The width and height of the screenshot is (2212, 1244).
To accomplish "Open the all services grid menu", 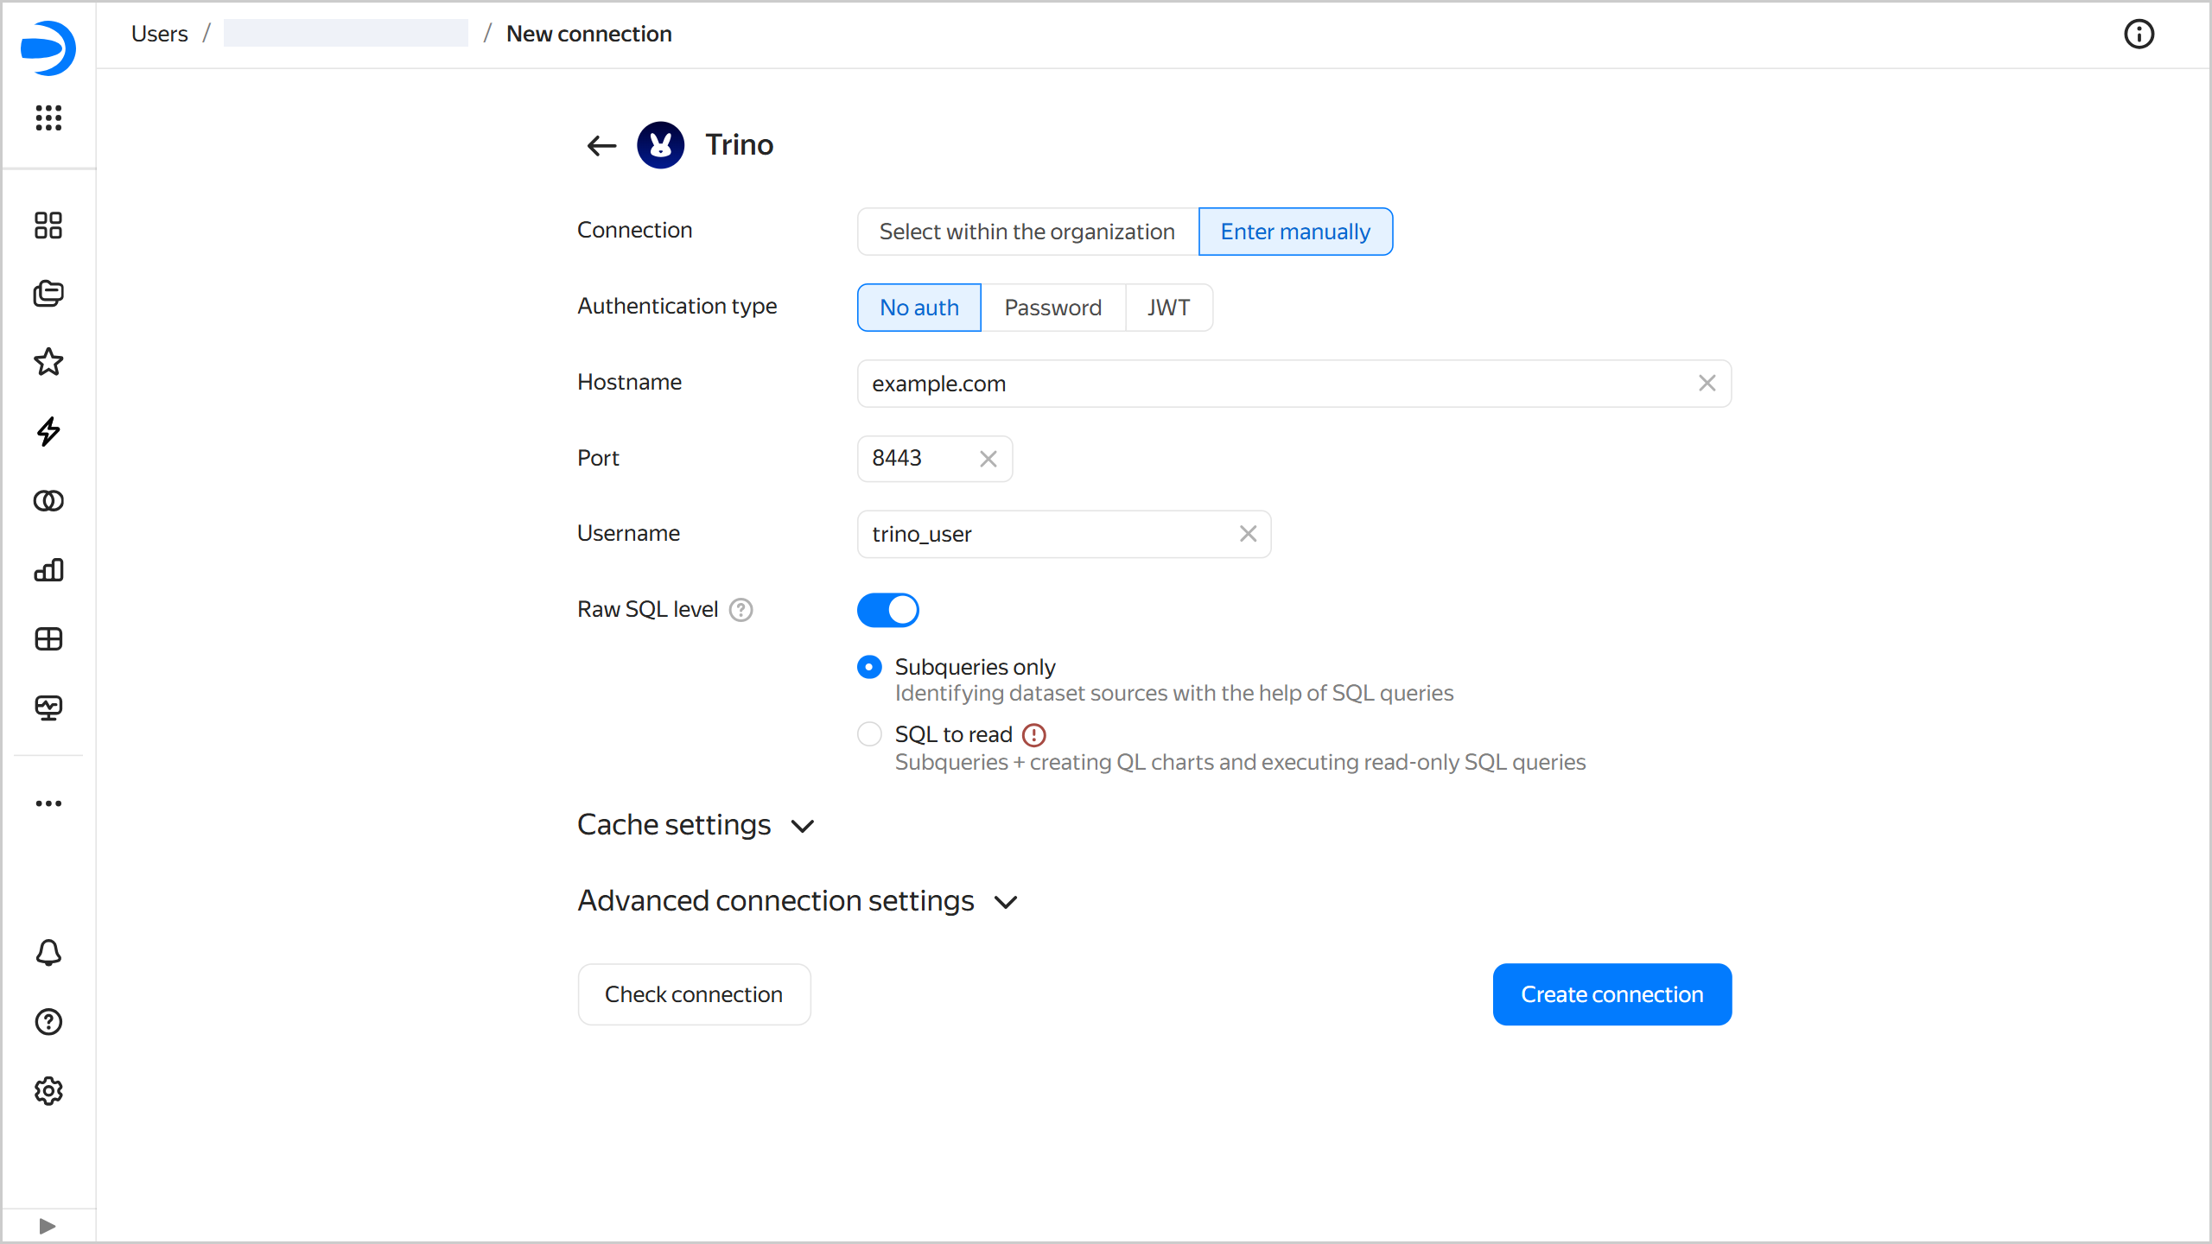I will 48,117.
